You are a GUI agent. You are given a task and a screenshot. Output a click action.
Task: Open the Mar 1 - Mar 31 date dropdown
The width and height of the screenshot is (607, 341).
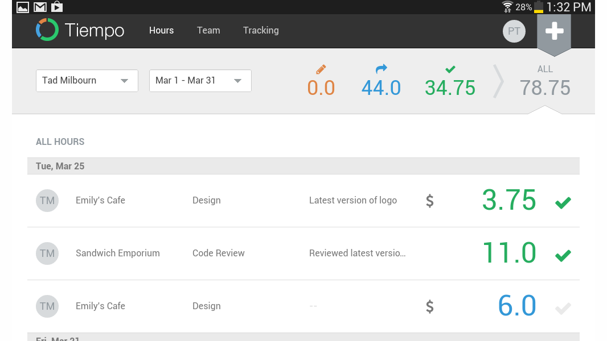point(200,81)
